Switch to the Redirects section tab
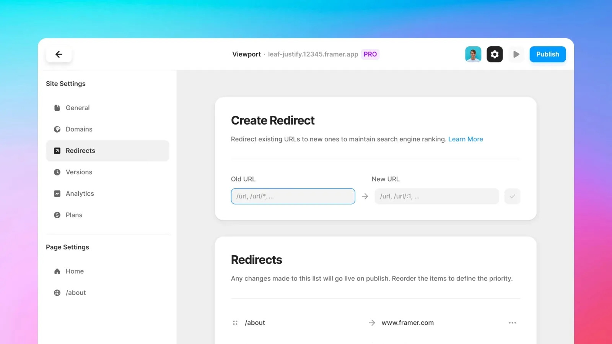 coord(81,151)
